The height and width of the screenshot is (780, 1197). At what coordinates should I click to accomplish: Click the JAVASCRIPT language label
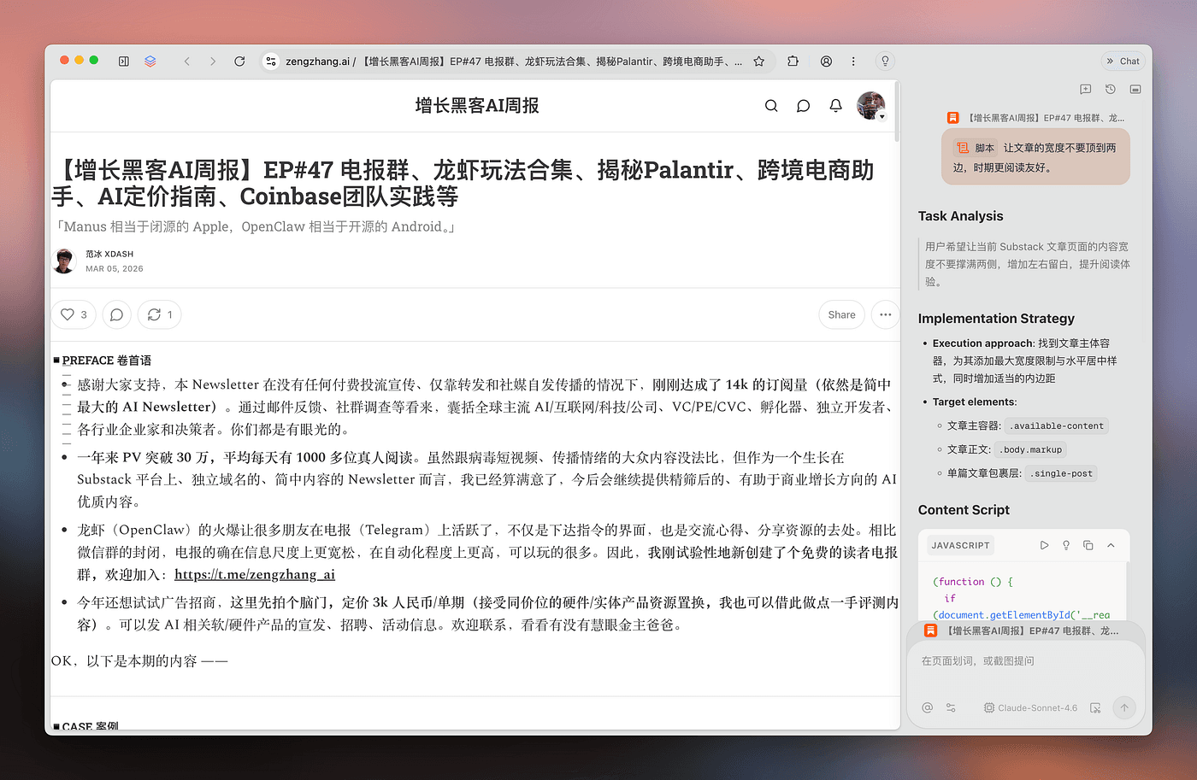pos(960,545)
